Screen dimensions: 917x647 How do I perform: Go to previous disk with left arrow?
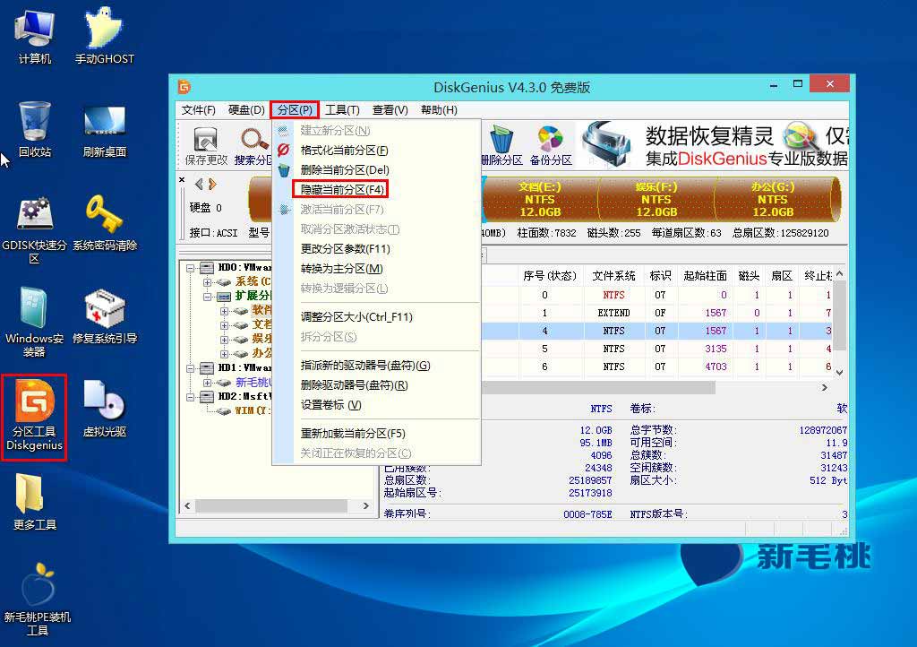199,185
